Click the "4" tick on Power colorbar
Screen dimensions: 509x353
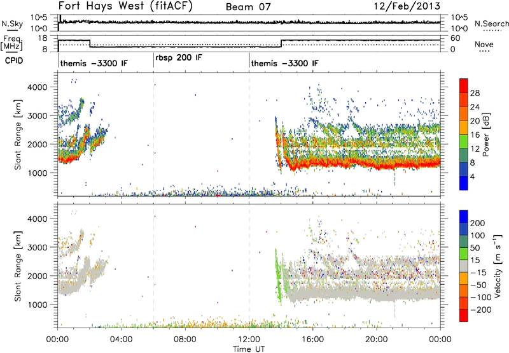coord(472,176)
